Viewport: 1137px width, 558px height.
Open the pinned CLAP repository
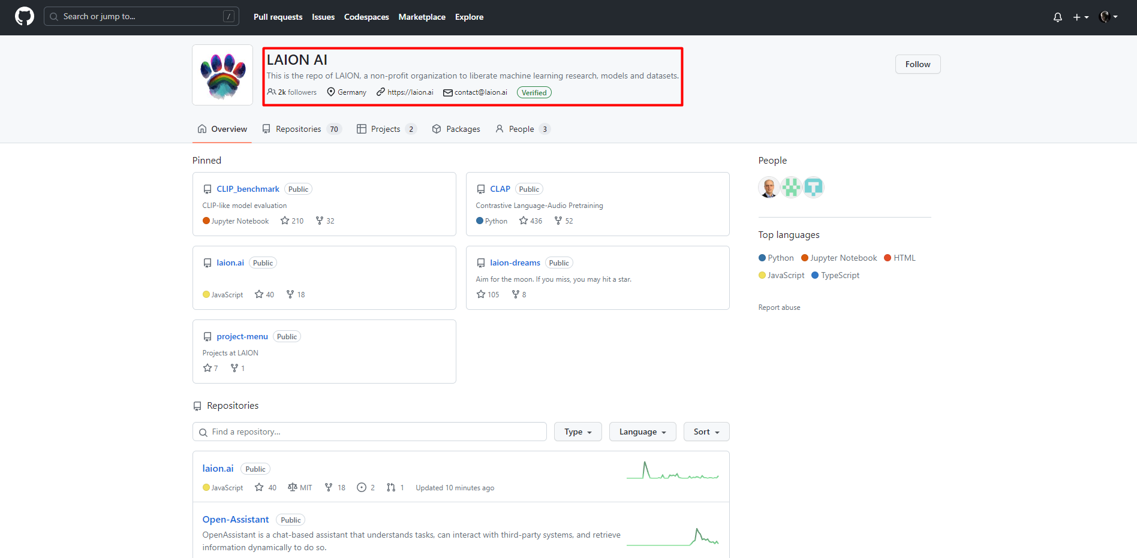pyautogui.click(x=500, y=189)
